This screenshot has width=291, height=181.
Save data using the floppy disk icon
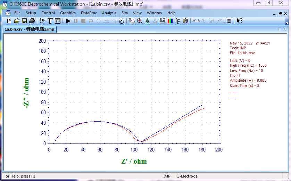[x=24, y=21]
